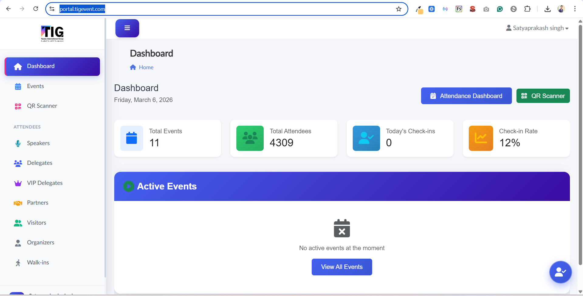
Task: Bookmark this page with the star
Action: click(399, 9)
